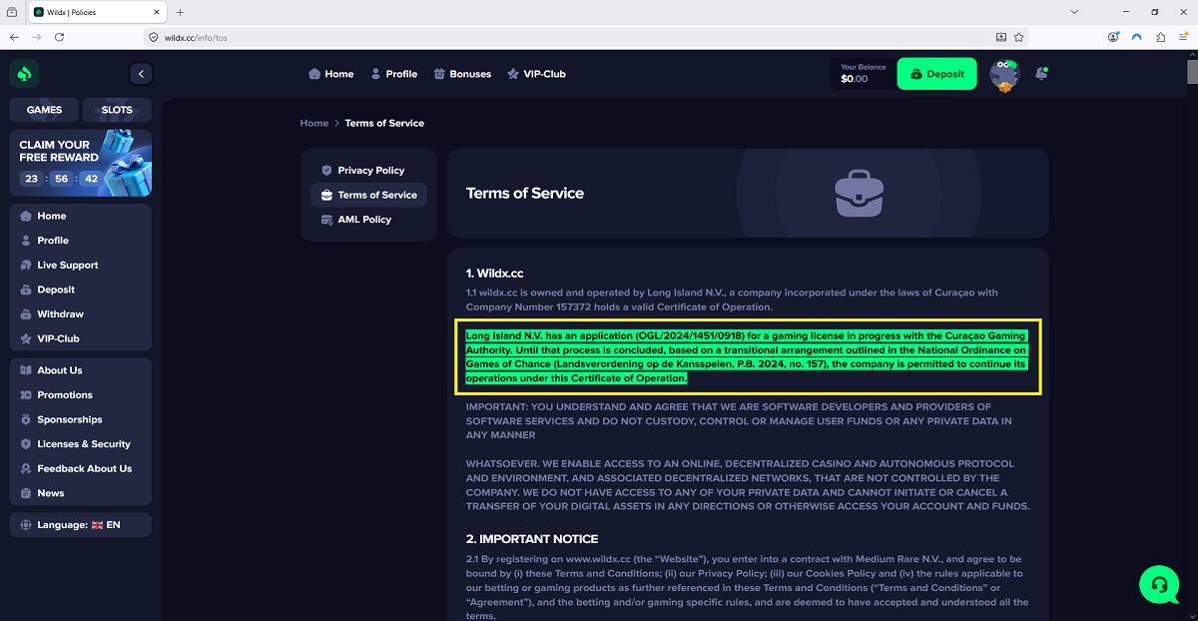Open the browser account icon
Screen dimensions: 1198x621
(1114, 37)
